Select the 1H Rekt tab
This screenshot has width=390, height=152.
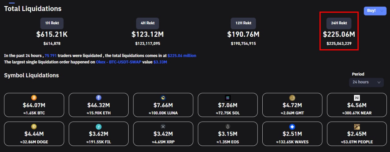click(52, 23)
